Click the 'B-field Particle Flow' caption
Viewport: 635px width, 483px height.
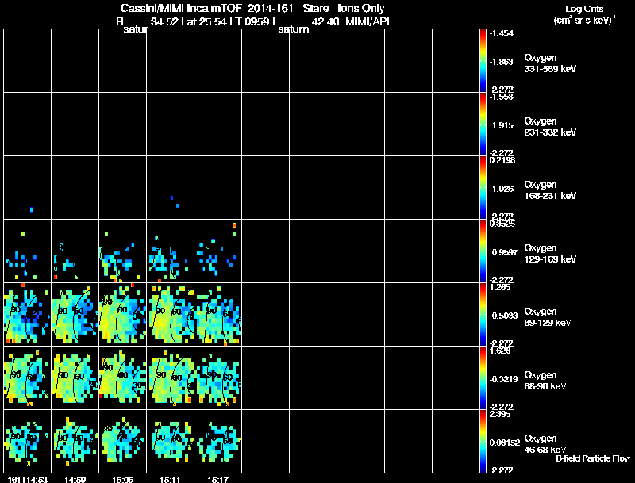point(593,458)
